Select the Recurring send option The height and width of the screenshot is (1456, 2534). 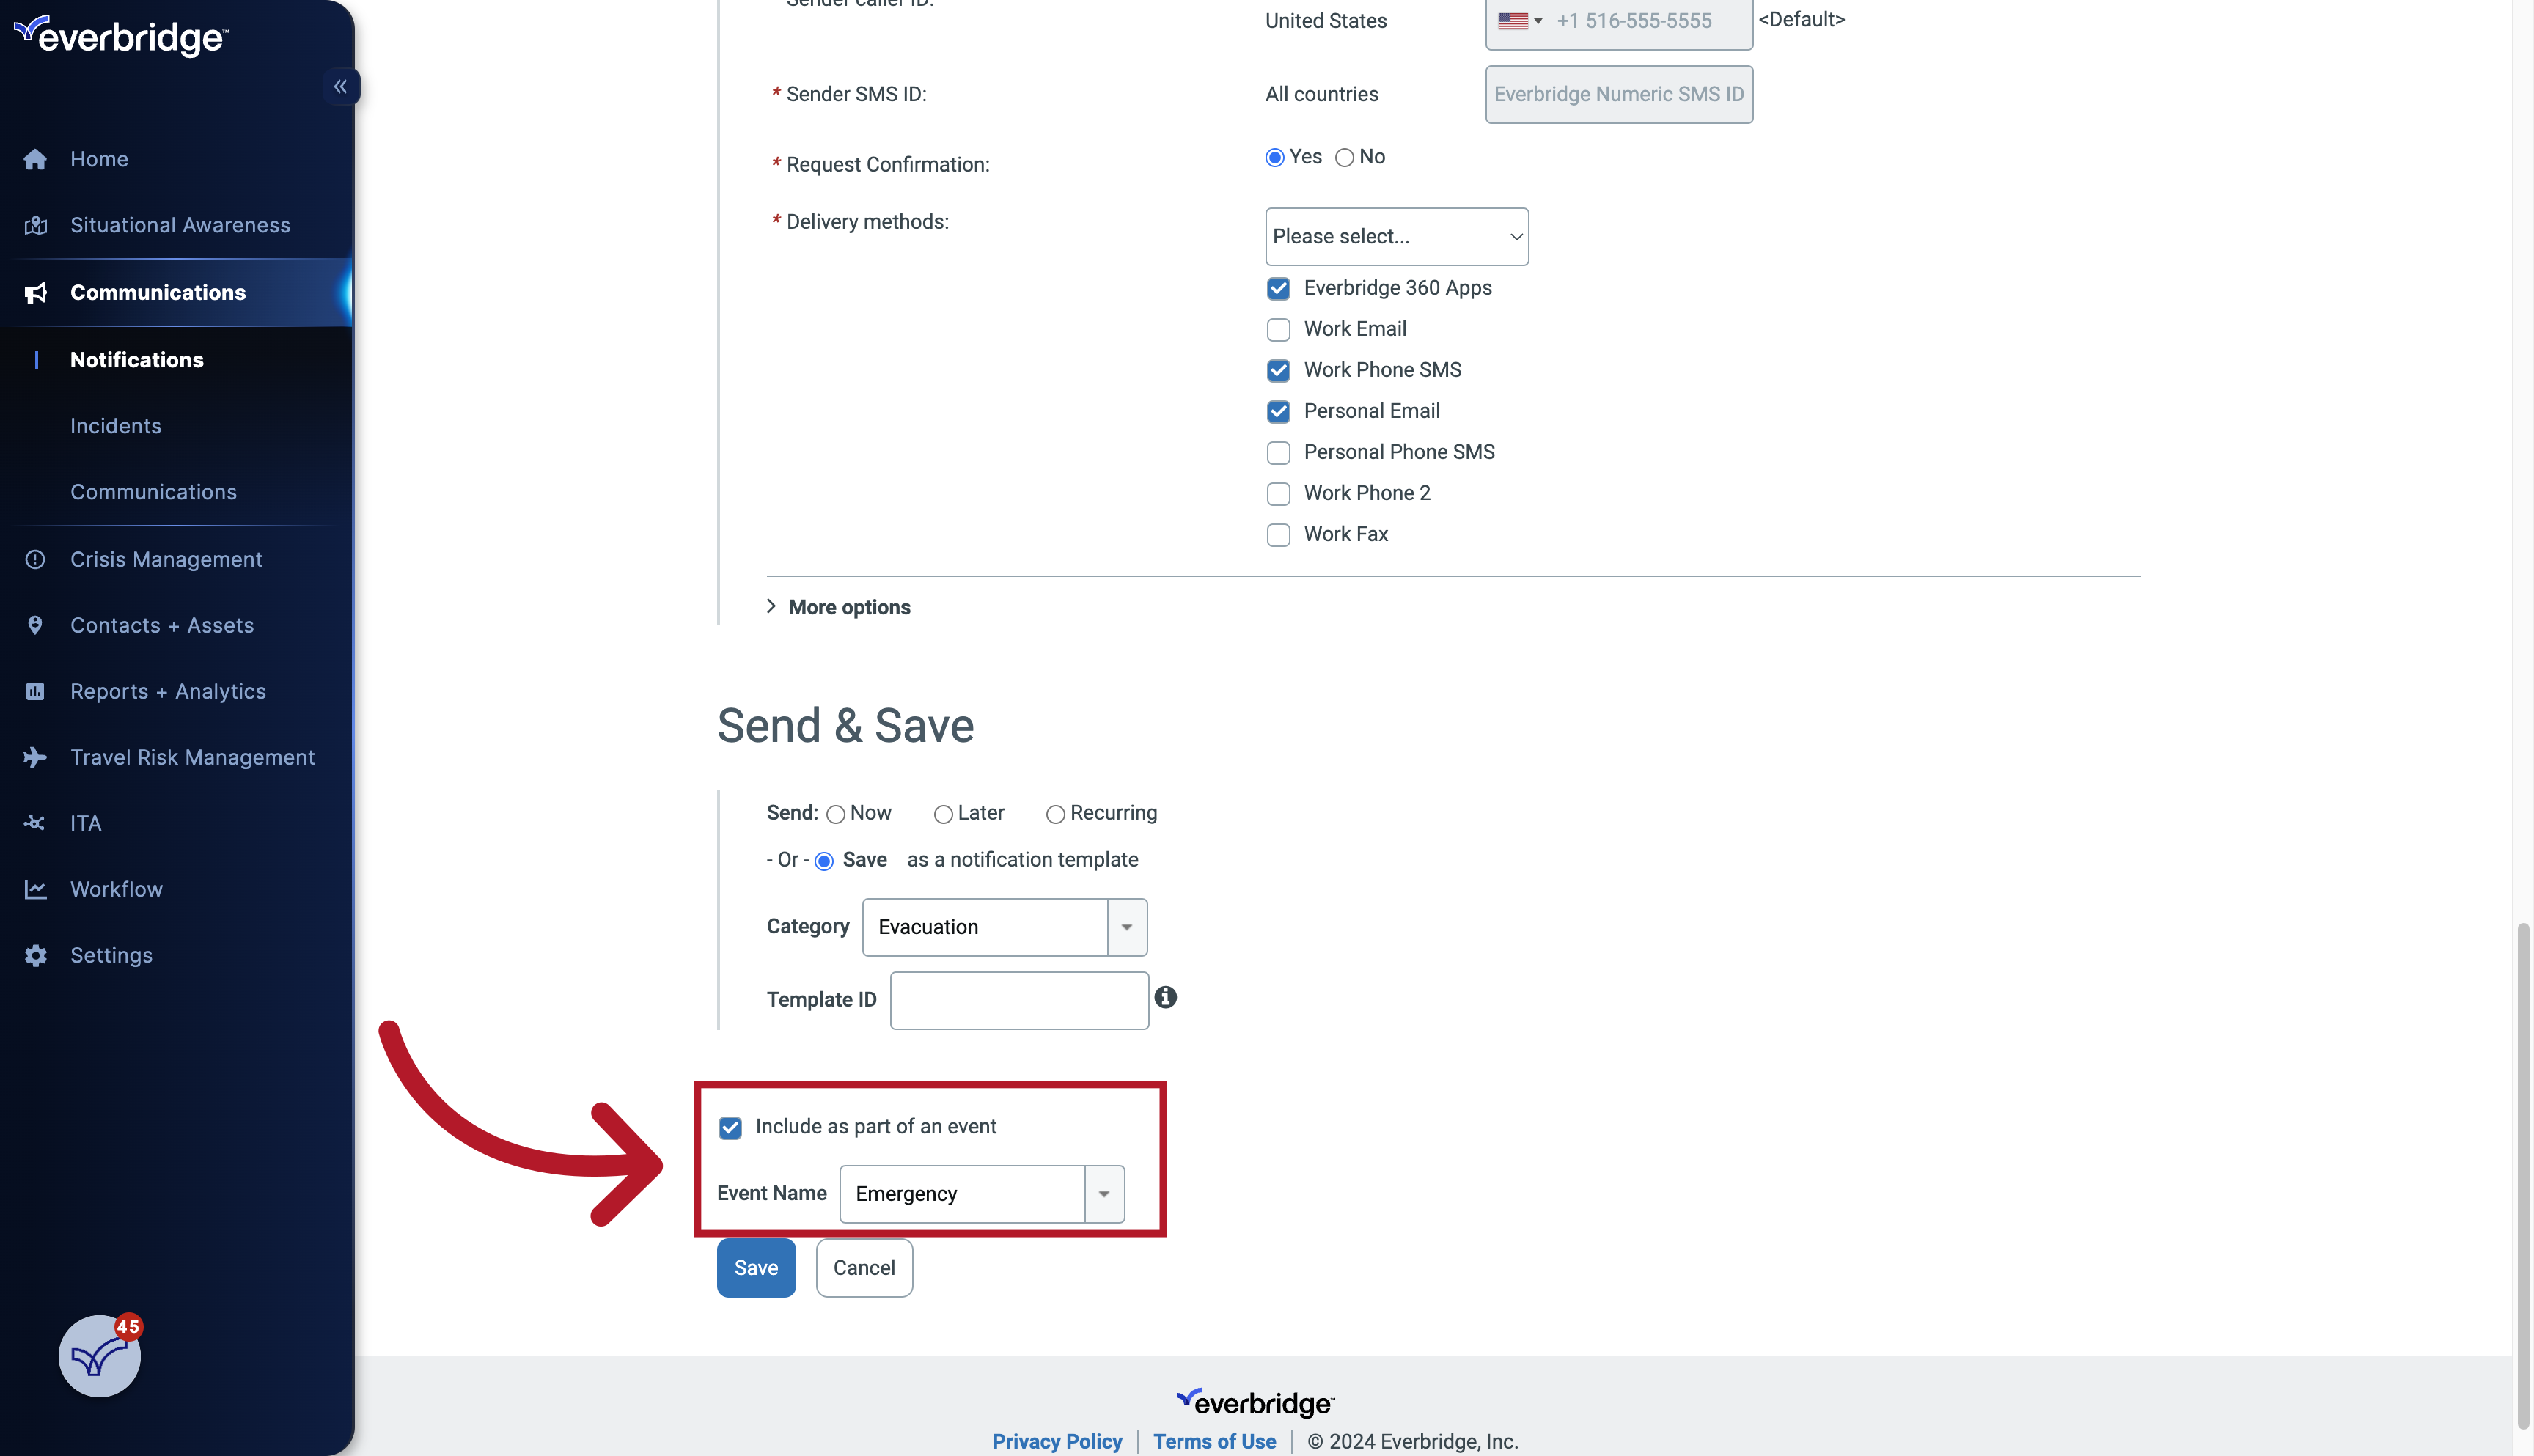tap(1055, 814)
